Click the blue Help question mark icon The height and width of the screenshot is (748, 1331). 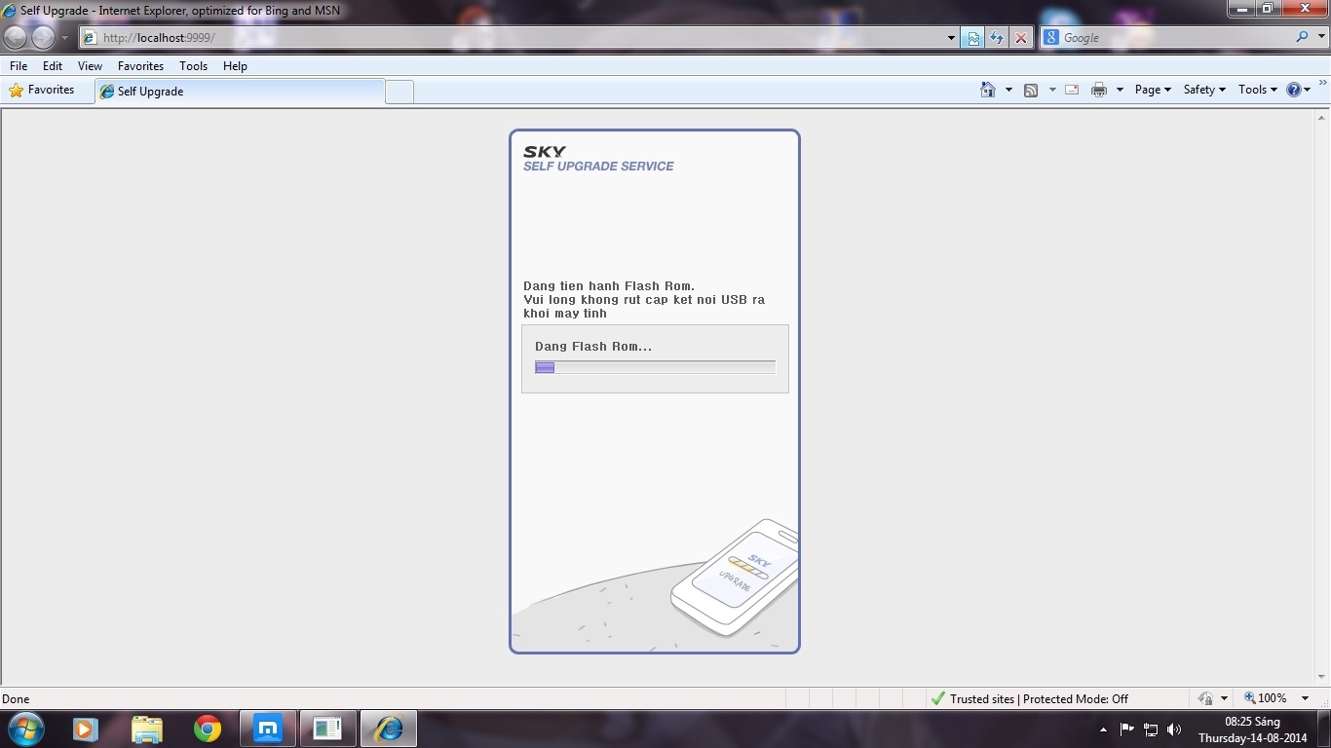1294,90
